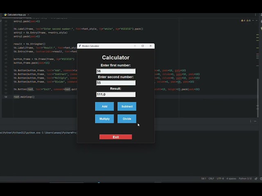The image size is (262, 196).
Task: Click the Subtract button in calculator
Action: (x=127, y=106)
